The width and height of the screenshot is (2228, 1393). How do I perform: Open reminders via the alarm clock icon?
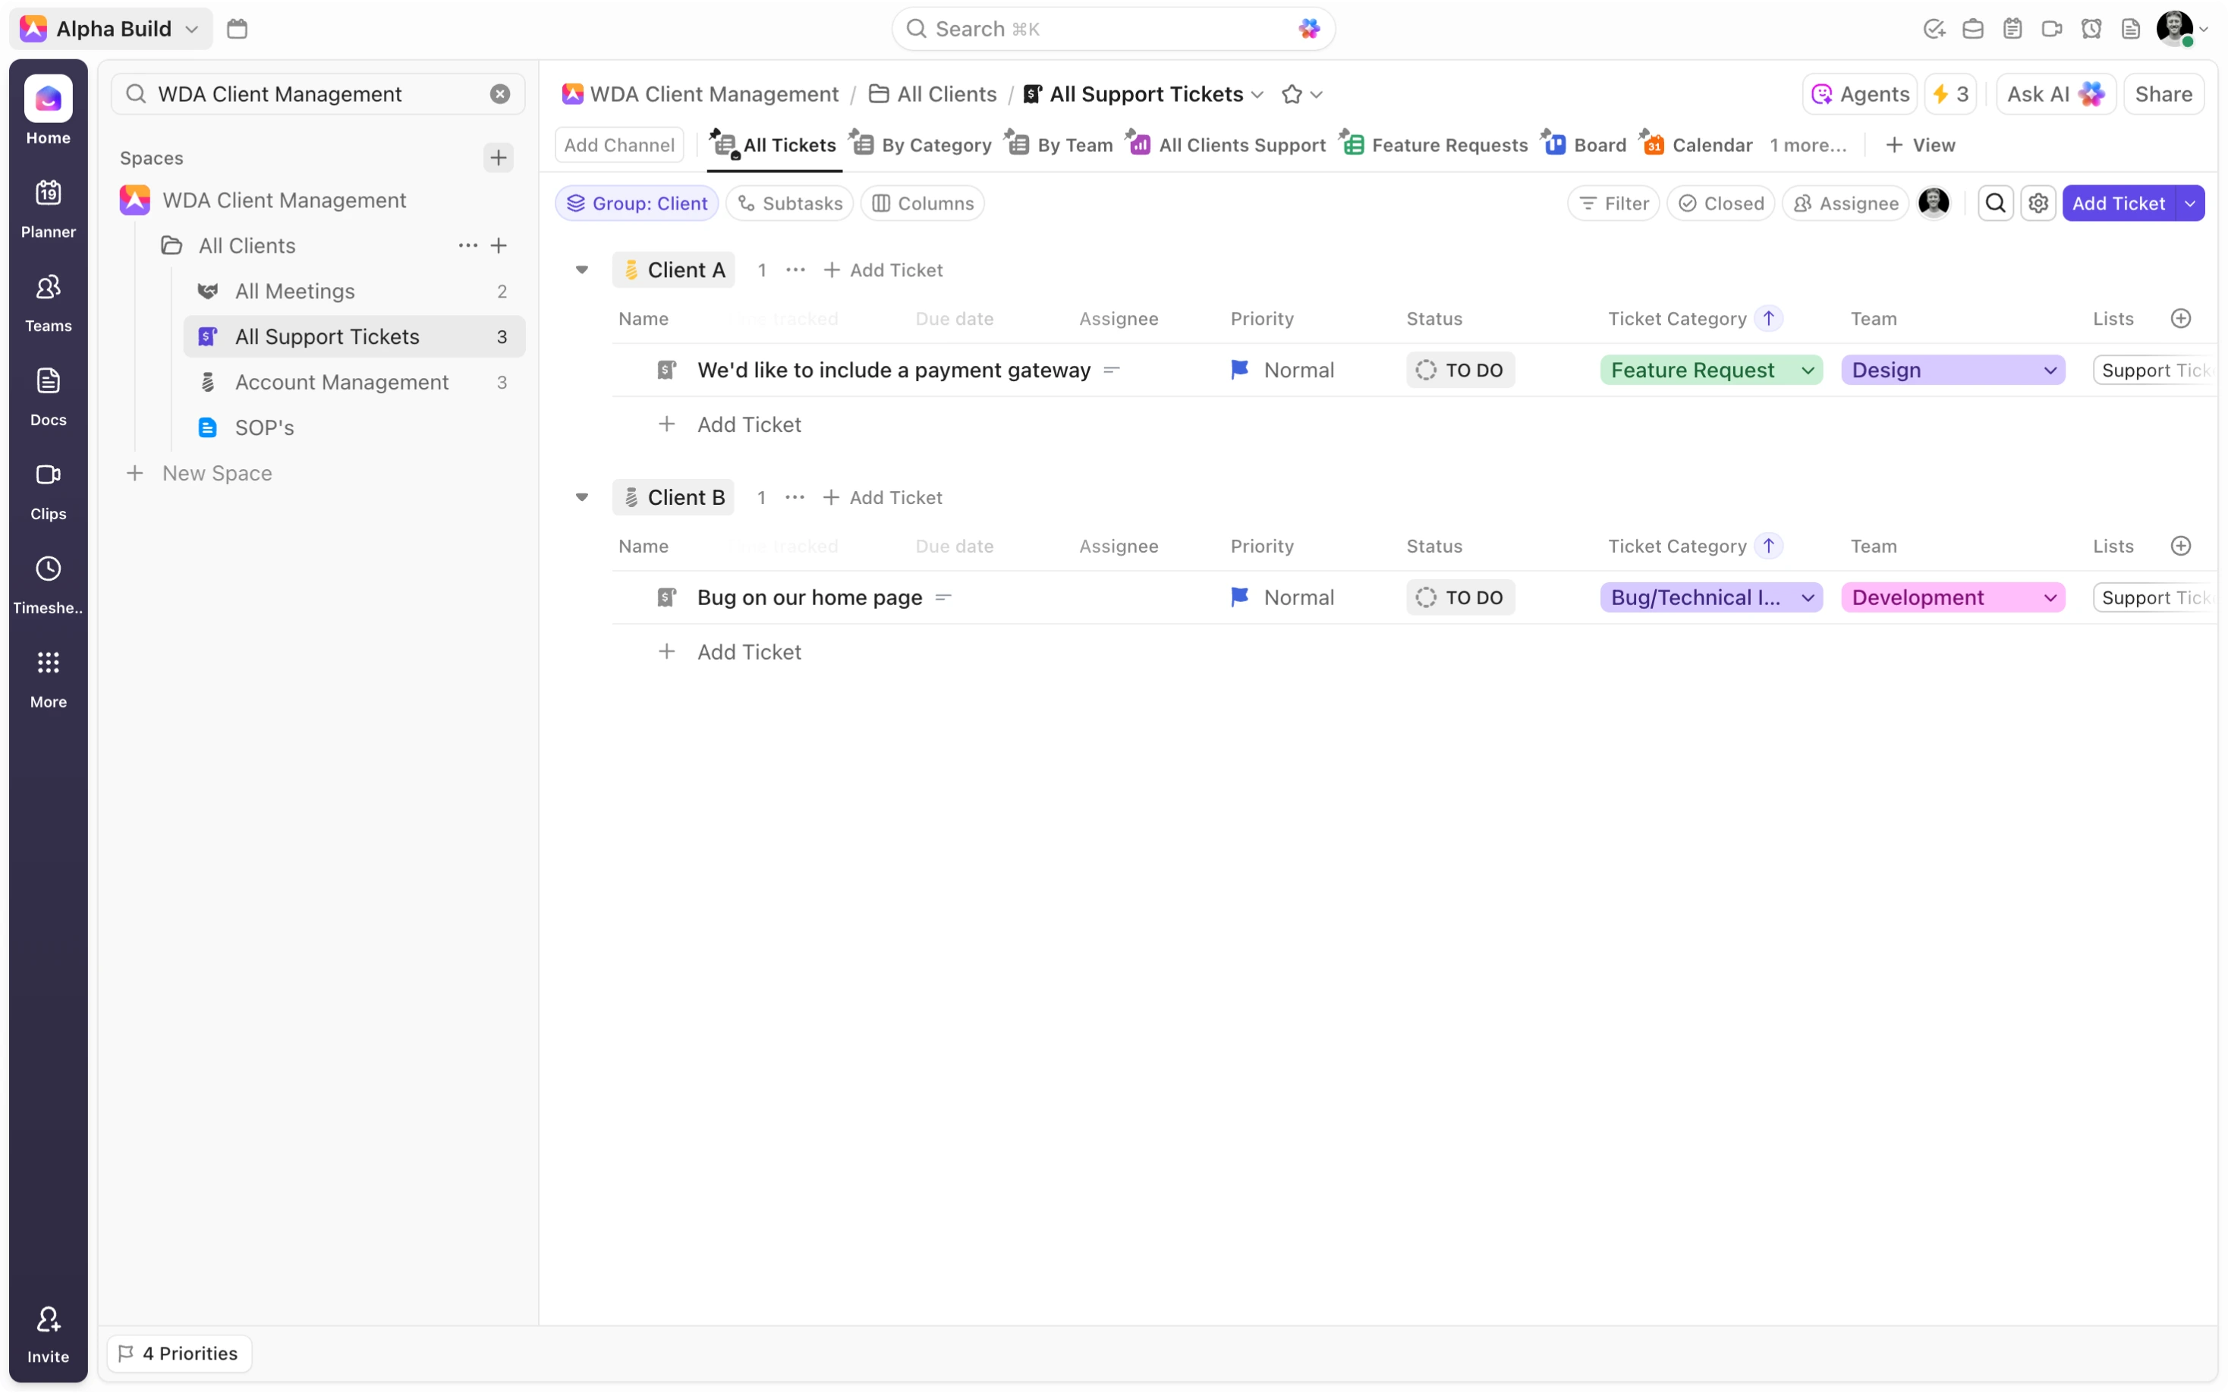[2091, 29]
